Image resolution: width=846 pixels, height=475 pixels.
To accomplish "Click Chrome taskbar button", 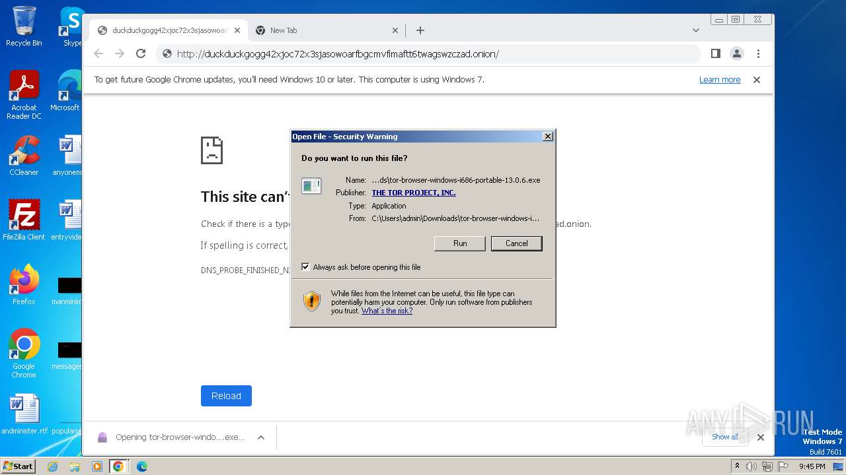I will pyautogui.click(x=118, y=466).
